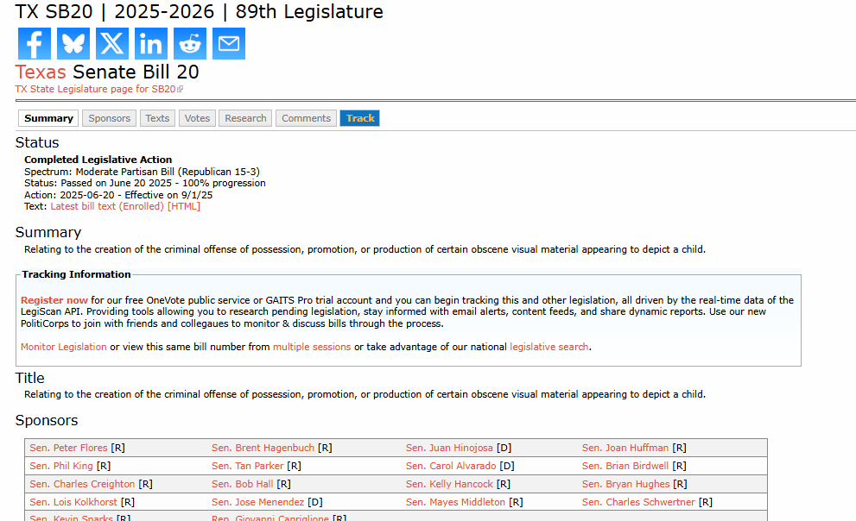Click the summary sentence under Summary heading
The image size is (856, 521).
click(x=365, y=249)
